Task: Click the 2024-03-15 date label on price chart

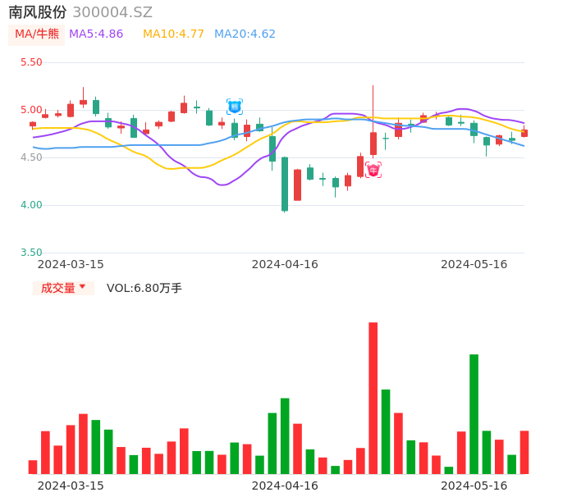Action: point(71,264)
